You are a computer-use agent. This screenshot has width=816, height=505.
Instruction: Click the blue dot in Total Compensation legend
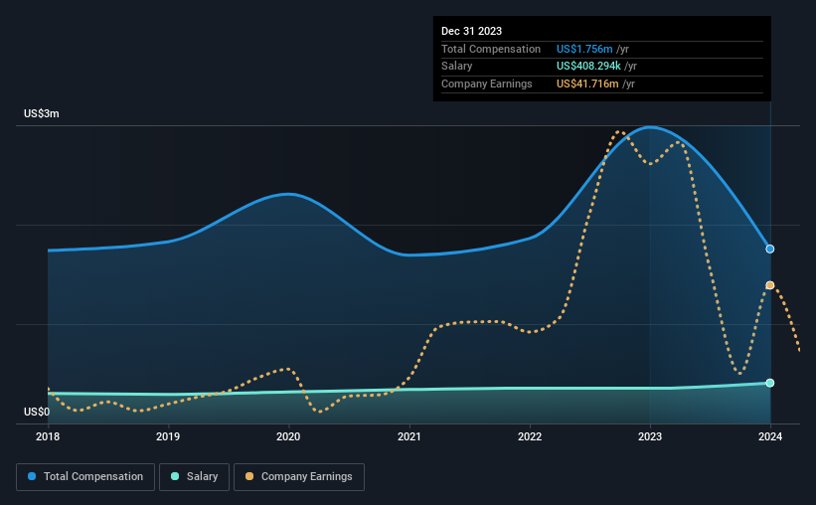click(32, 476)
